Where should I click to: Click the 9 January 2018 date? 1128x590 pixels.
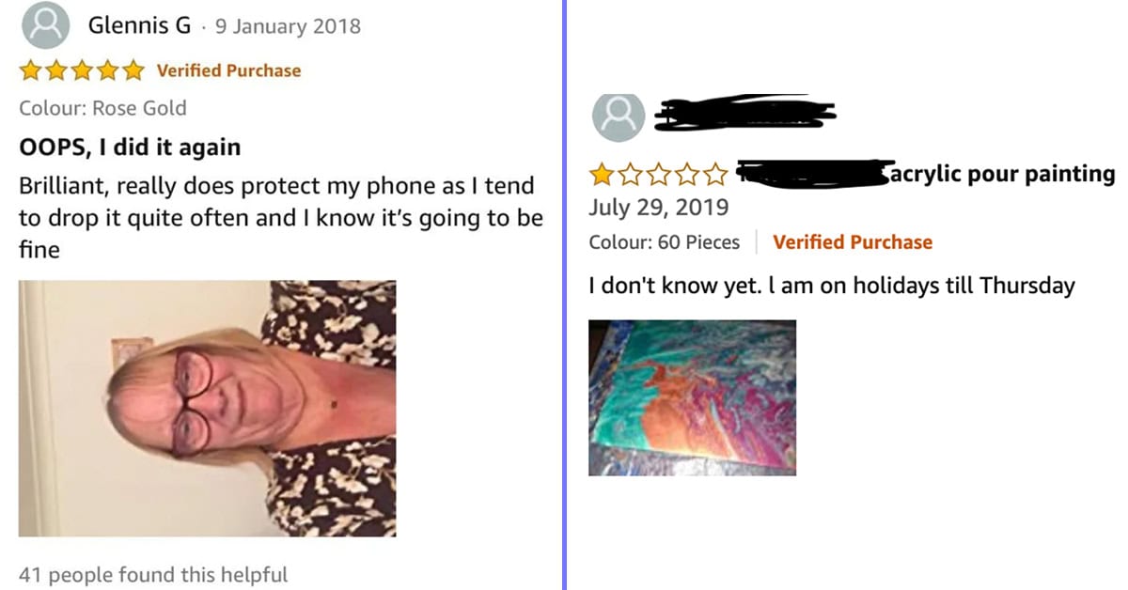click(288, 26)
